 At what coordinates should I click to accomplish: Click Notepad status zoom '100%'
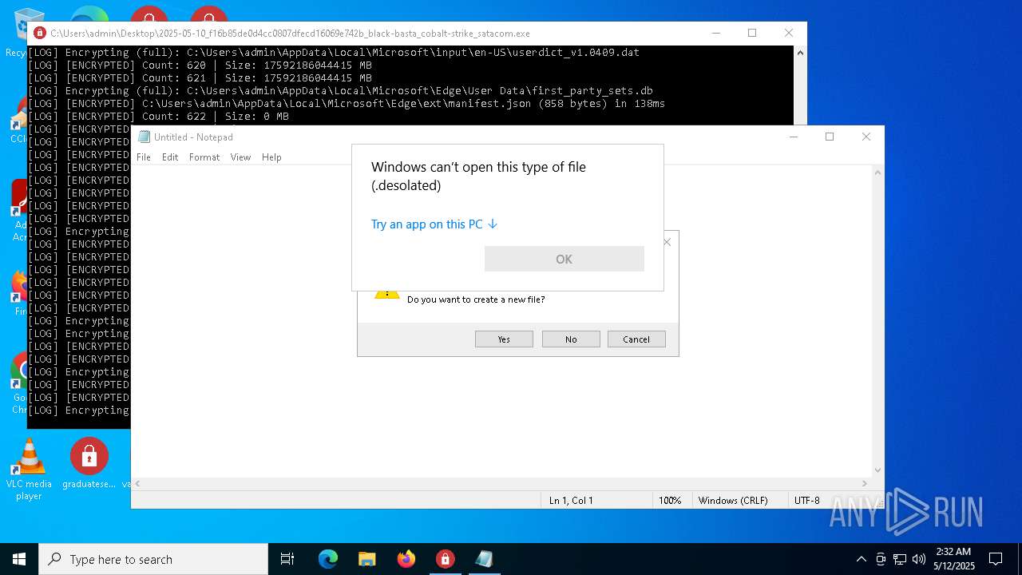pyautogui.click(x=670, y=501)
